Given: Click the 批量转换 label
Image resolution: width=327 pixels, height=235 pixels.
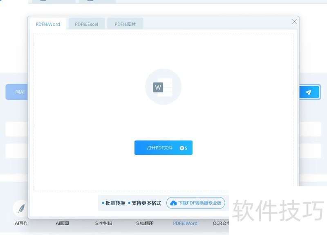Looking at the screenshot, I should coord(115,203).
